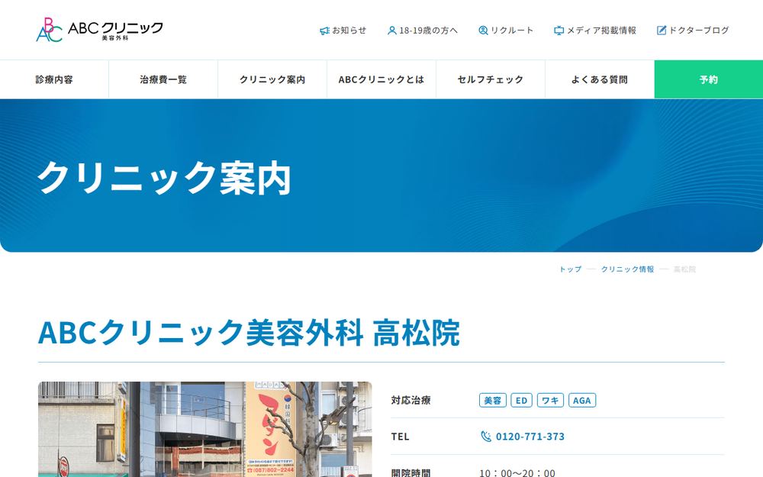Click the phone icon beside 0120-771-373
763x477 pixels.
[x=485, y=436]
